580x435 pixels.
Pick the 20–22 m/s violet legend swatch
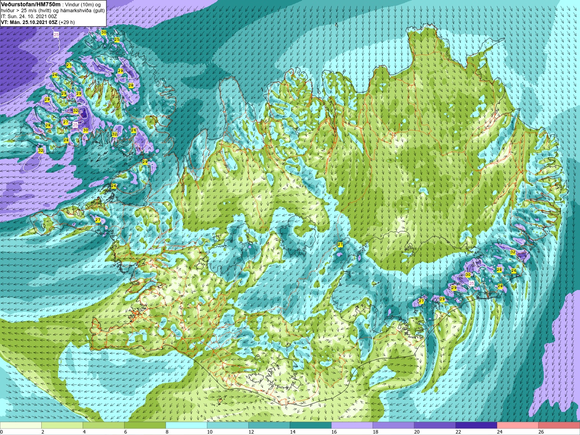(x=435, y=425)
